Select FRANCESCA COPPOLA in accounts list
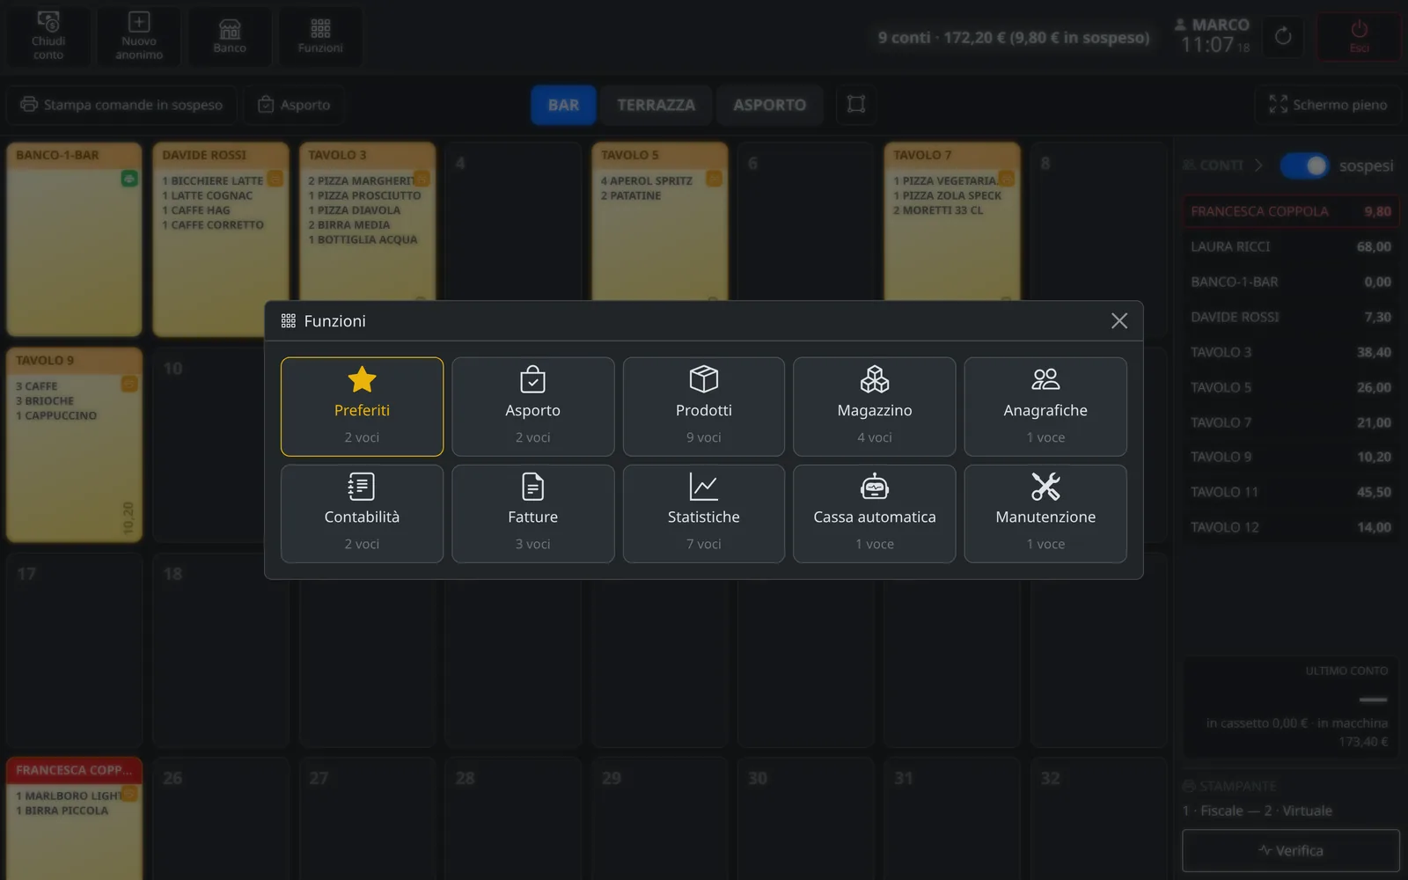The height and width of the screenshot is (880, 1408). [1290, 211]
